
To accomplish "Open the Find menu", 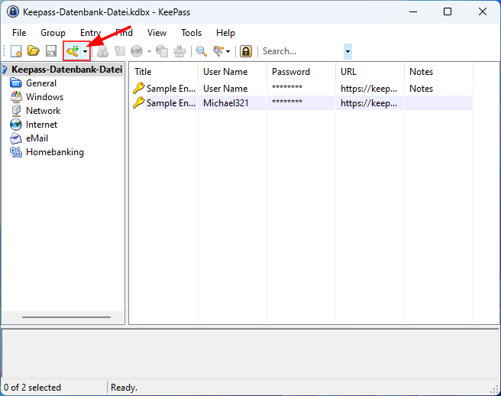I will [x=124, y=33].
